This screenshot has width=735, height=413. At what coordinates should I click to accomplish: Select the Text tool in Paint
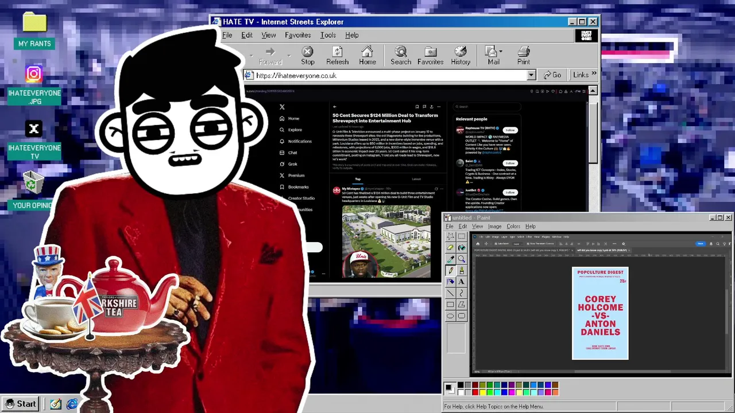tap(461, 281)
